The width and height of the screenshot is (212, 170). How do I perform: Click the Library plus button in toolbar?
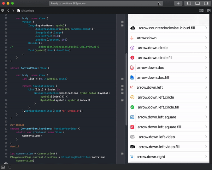click(178, 4)
